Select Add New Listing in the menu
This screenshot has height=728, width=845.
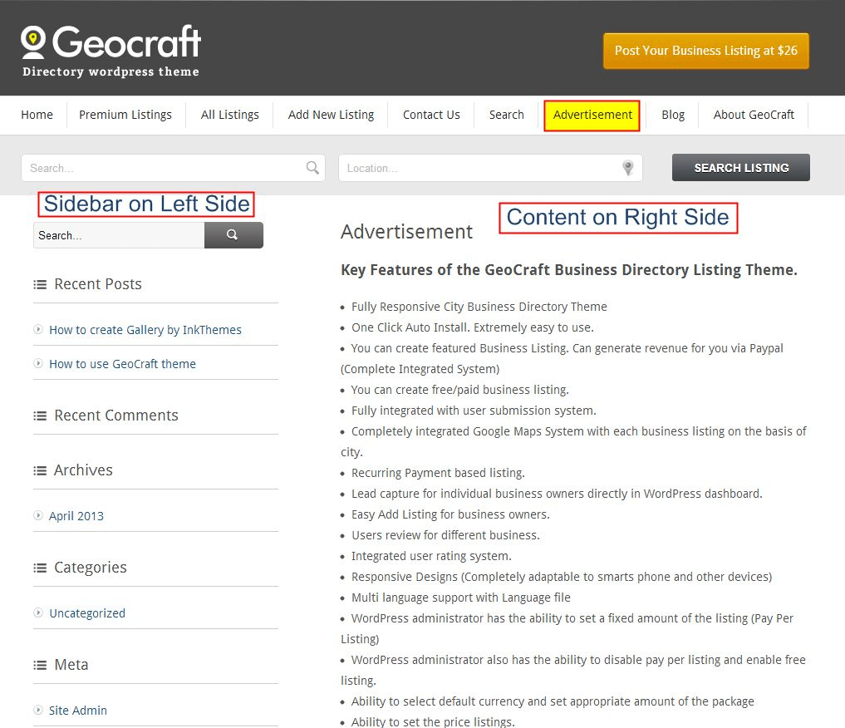331,115
